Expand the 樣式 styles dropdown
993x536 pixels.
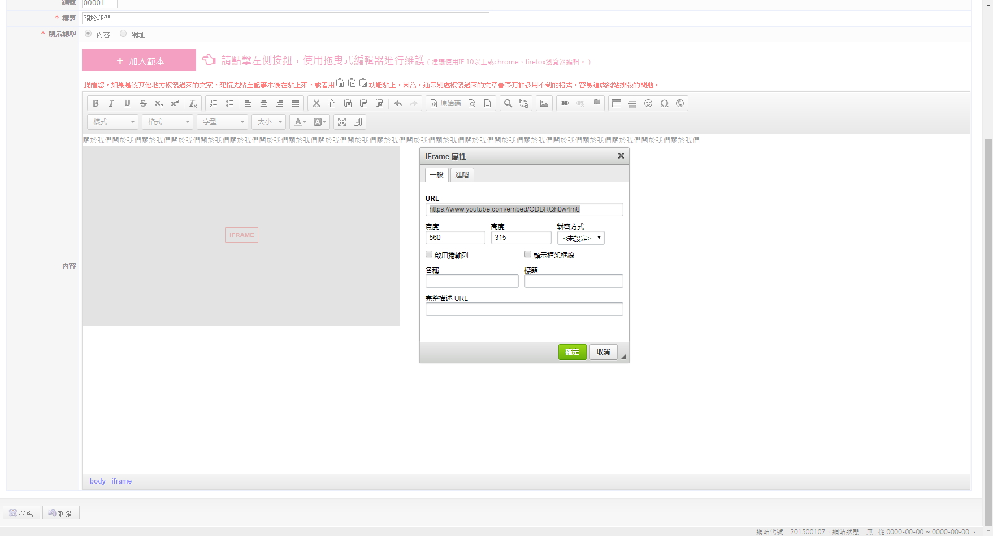click(113, 122)
